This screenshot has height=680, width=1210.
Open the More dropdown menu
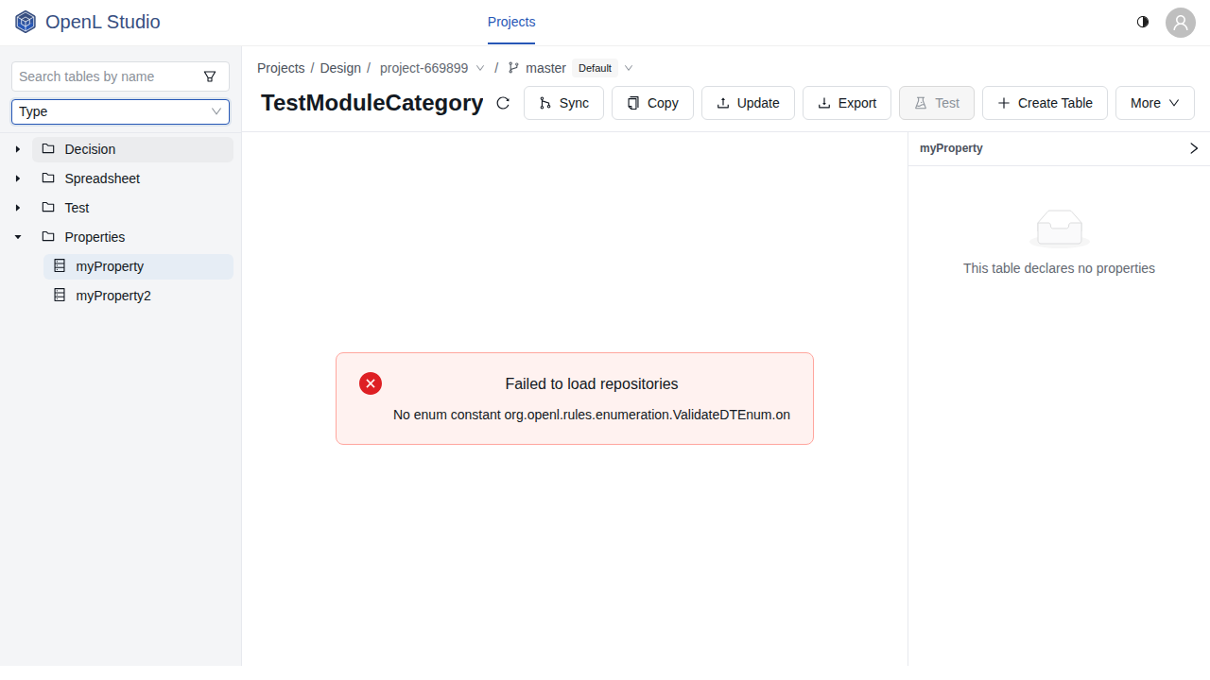[x=1155, y=103]
